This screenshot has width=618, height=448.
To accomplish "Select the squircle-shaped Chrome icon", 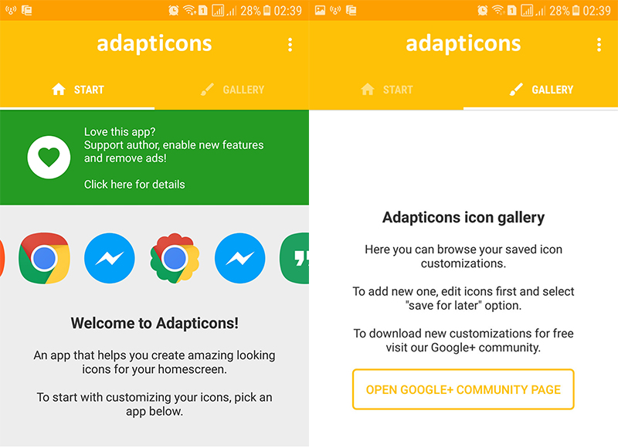I will [x=44, y=258].
